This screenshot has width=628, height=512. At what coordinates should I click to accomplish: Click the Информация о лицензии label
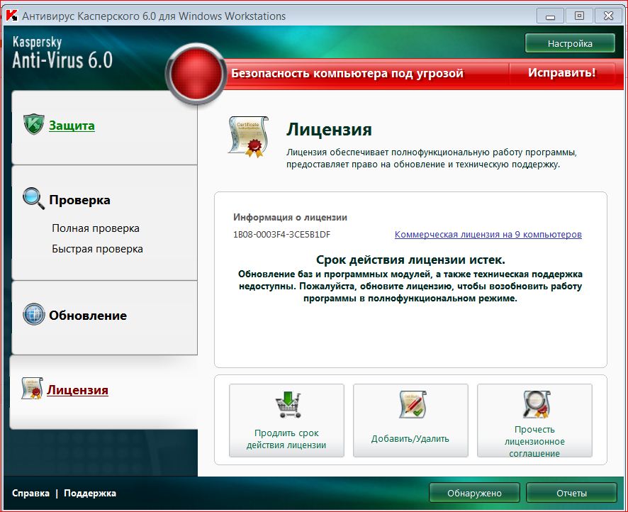290,217
